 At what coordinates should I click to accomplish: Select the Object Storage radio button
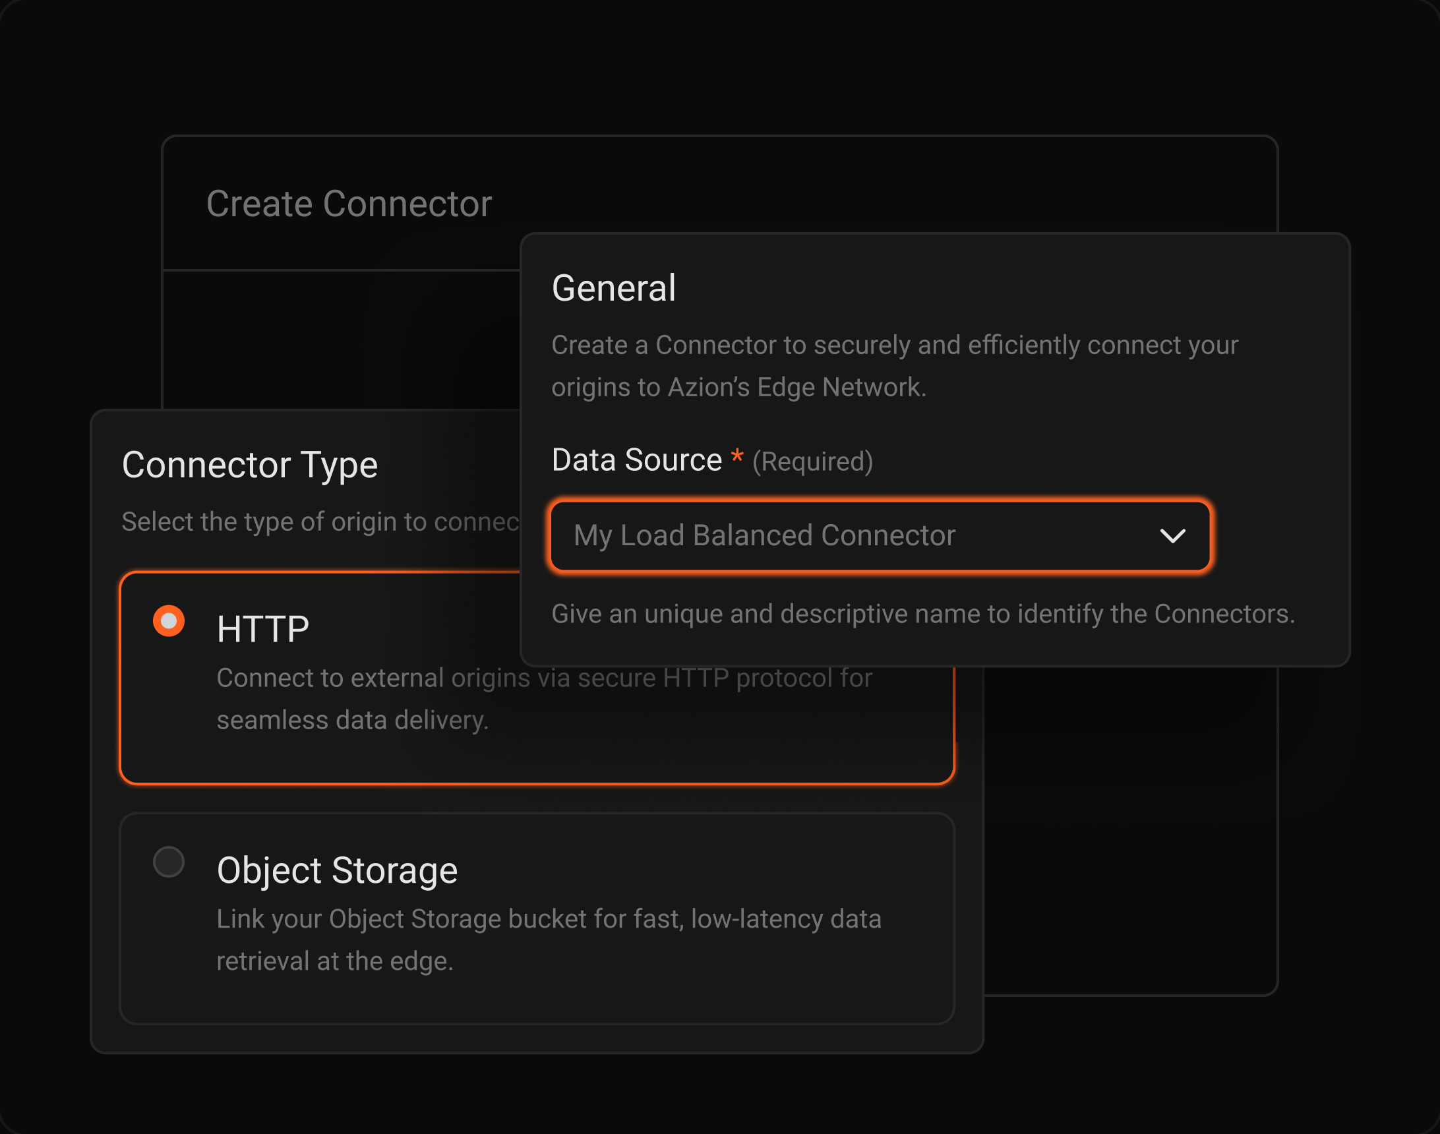coord(169,862)
